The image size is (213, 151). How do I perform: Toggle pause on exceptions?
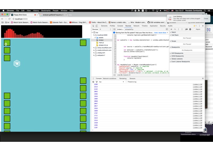coord(190,29)
